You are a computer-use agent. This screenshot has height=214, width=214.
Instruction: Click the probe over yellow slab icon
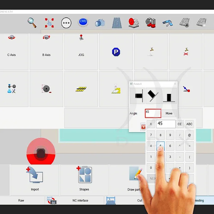pyautogui.click(x=116, y=89)
